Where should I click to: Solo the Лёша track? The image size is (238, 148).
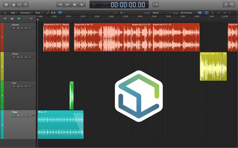pyautogui.click(x=21, y=57)
